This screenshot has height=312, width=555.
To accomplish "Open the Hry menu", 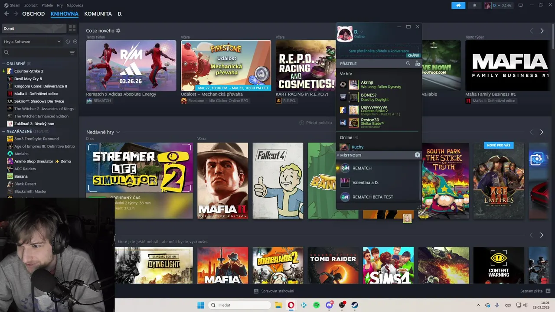I will point(60,5).
